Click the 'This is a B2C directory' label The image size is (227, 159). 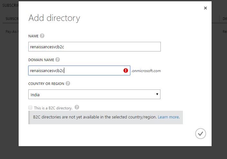53,108
